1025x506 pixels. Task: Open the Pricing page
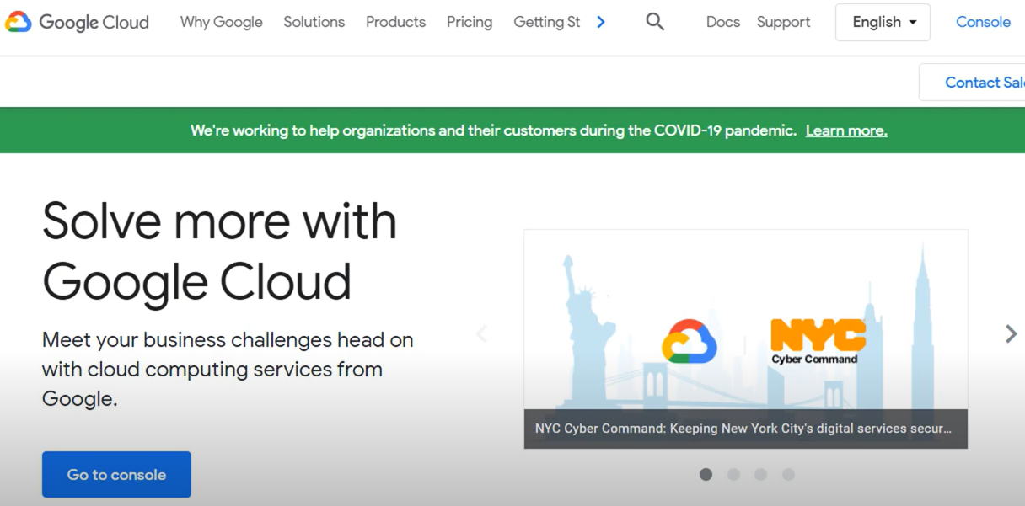(x=470, y=22)
